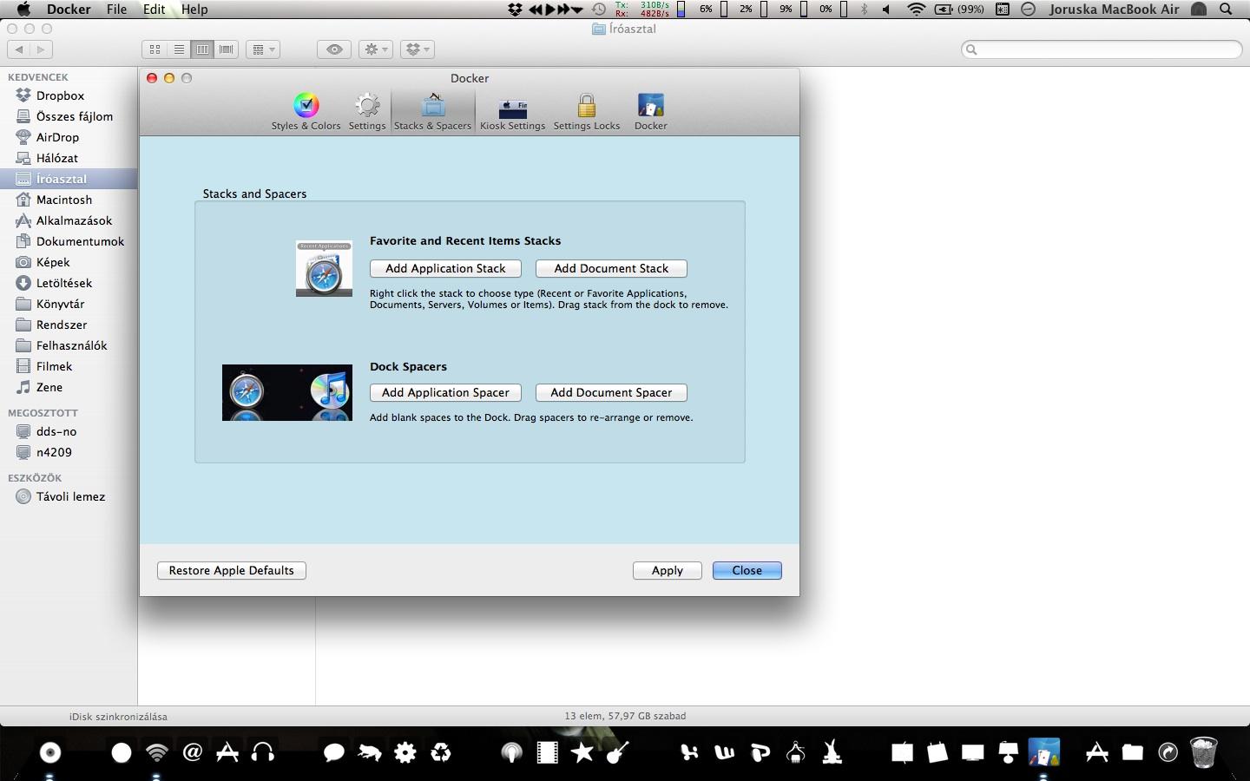Go forward in the Finder window

pos(41,49)
